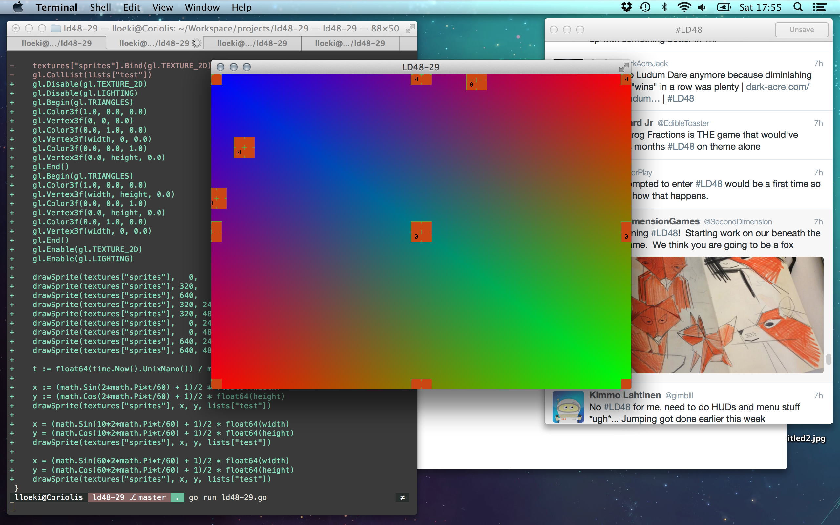Image resolution: width=840 pixels, height=525 pixels.
Task: Open Spotlight search magnifier icon
Action: pyautogui.click(x=798, y=7)
